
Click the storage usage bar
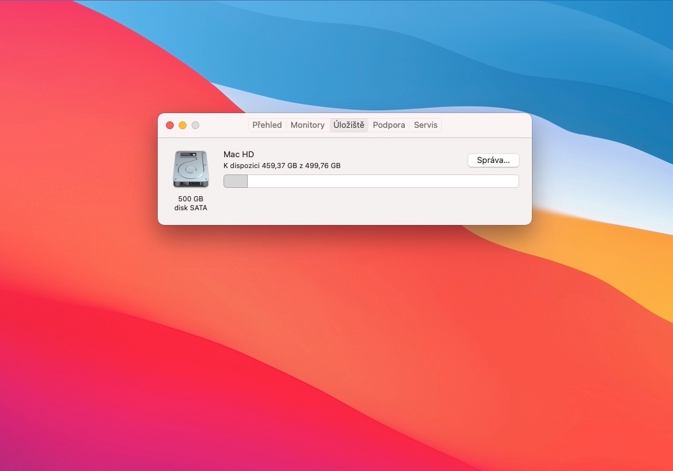(x=370, y=181)
